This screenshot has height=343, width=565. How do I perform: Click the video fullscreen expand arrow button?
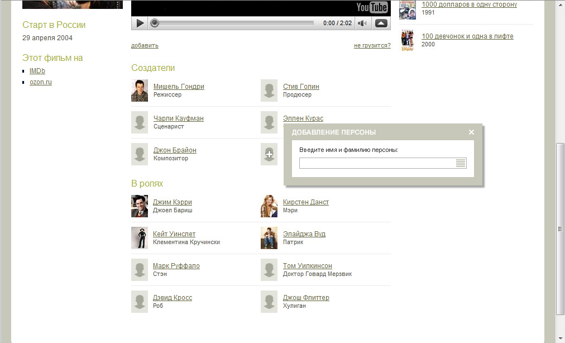[381, 23]
